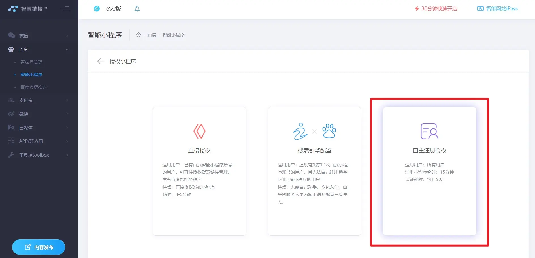Expand the 支付宝 sidebar menu
The image size is (535, 258).
[x=39, y=100]
